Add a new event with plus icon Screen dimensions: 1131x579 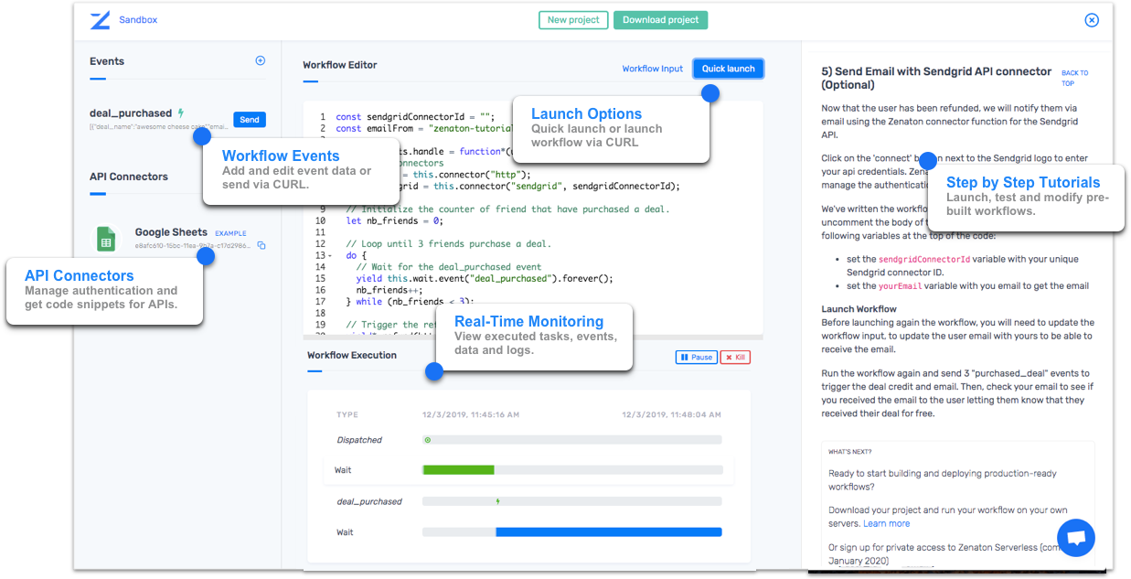pos(260,61)
